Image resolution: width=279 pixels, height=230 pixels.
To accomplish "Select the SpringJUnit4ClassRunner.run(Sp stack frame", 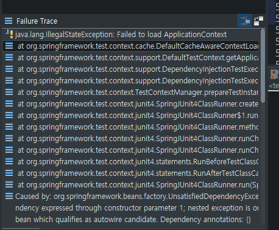I will coord(130,185).
